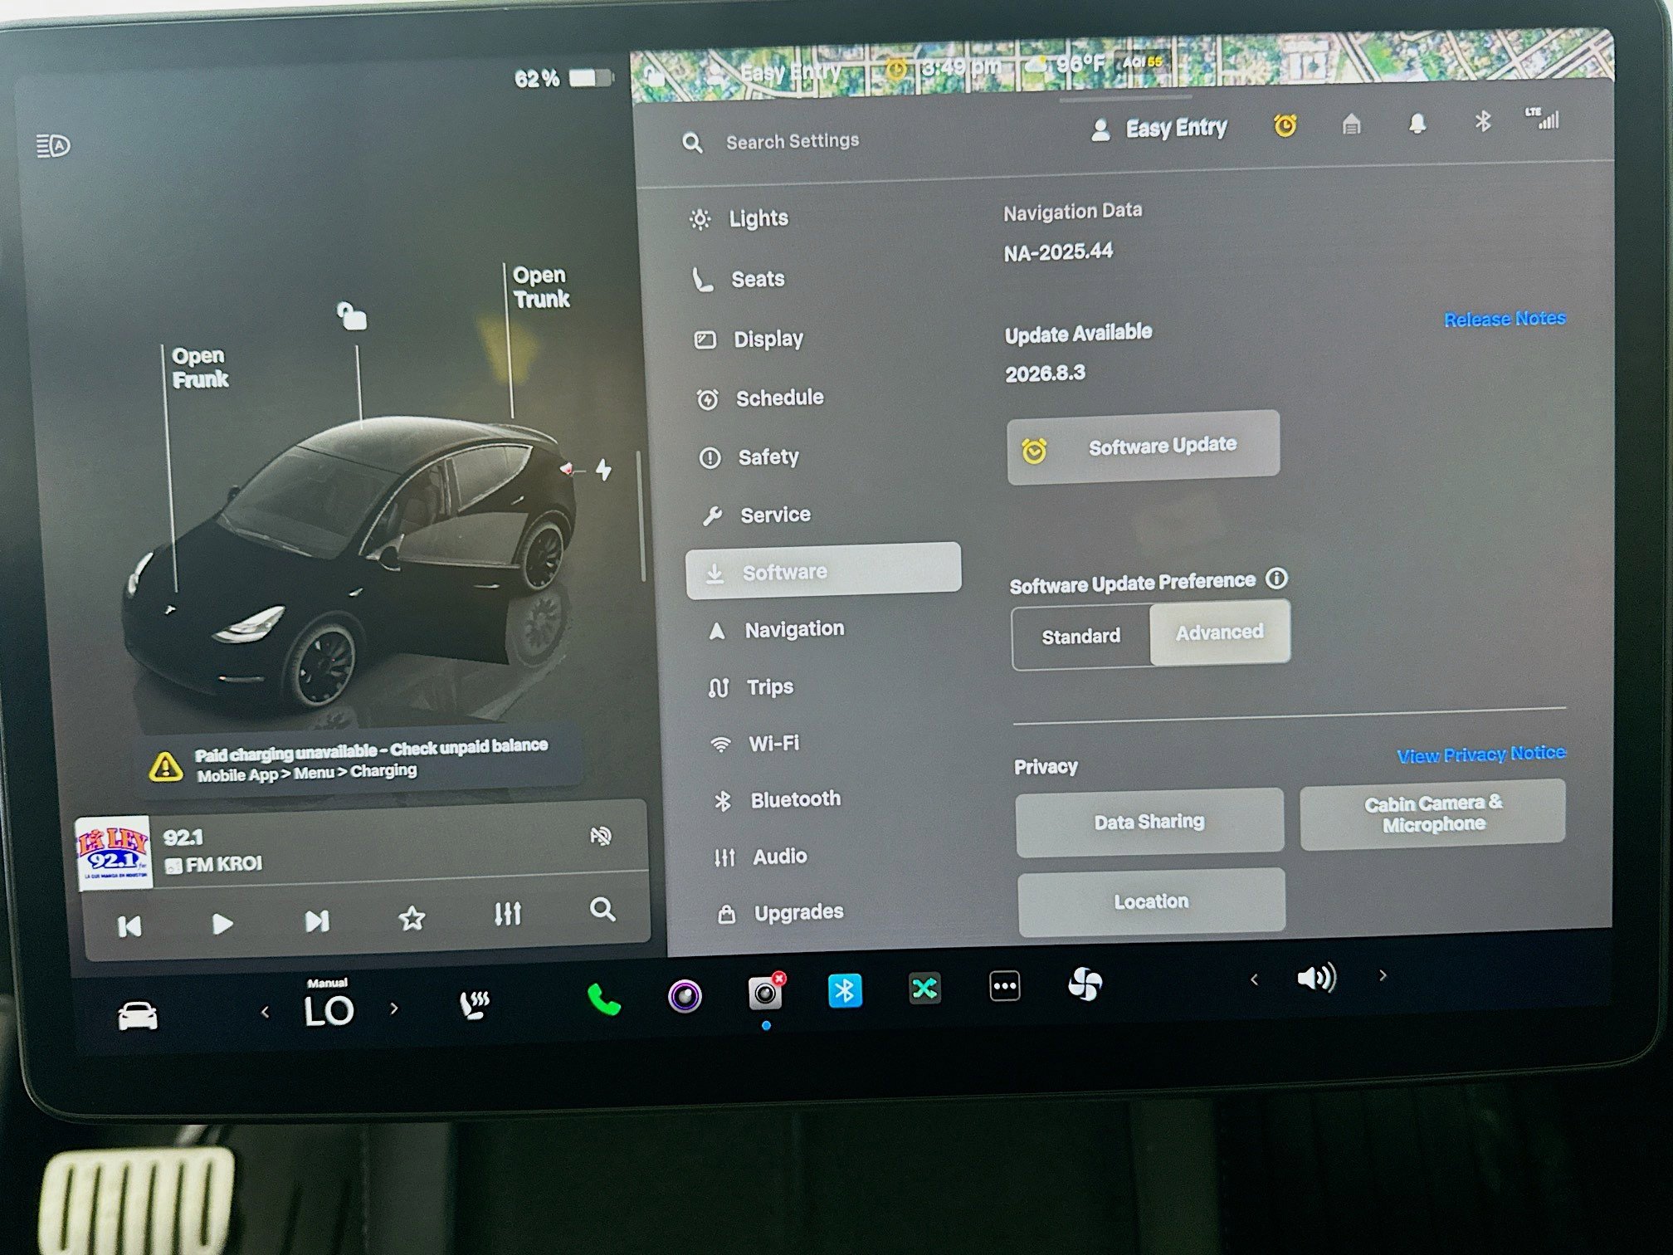The width and height of the screenshot is (1673, 1255).
Task: Tap the Search Settings field
Action: [793, 141]
